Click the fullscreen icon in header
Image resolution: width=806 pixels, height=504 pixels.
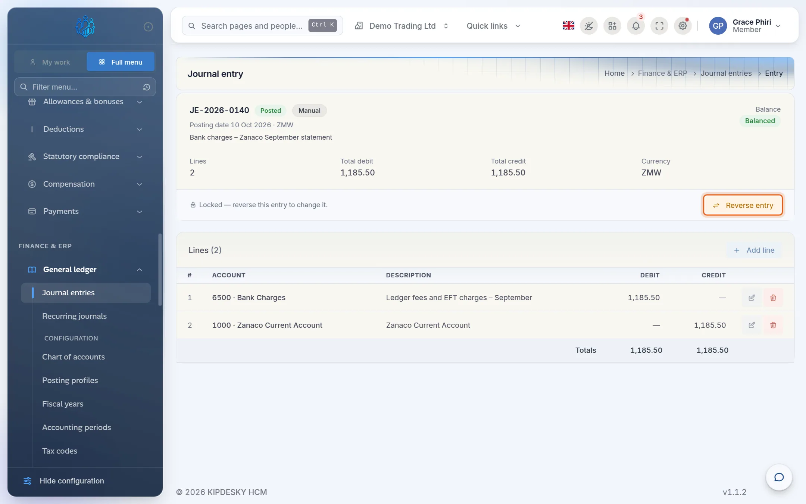point(659,26)
